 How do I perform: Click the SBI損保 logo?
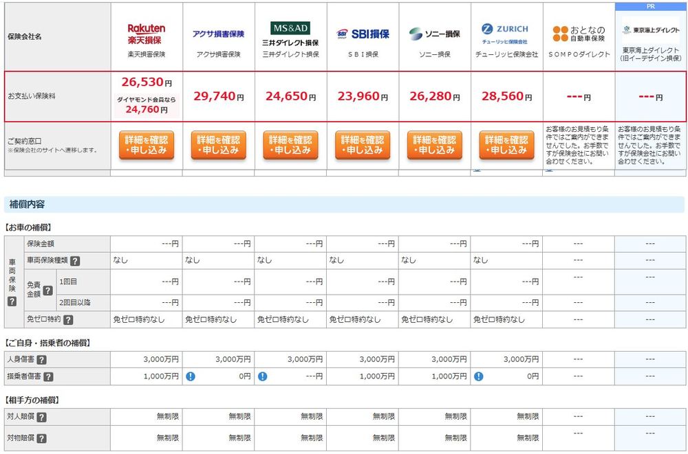[x=363, y=34]
